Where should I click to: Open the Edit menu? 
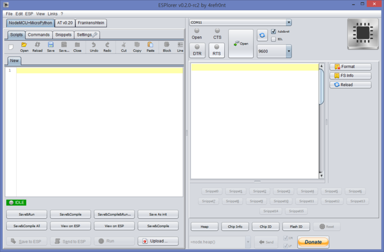[x=19, y=13]
